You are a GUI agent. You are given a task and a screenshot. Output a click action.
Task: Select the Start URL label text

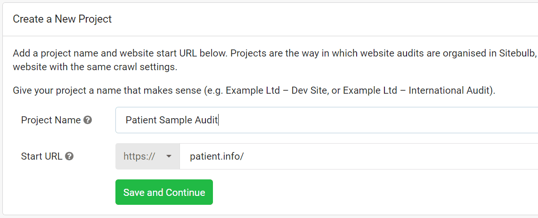click(41, 156)
